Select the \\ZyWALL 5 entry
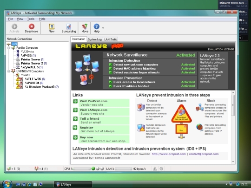 tap(32, 67)
